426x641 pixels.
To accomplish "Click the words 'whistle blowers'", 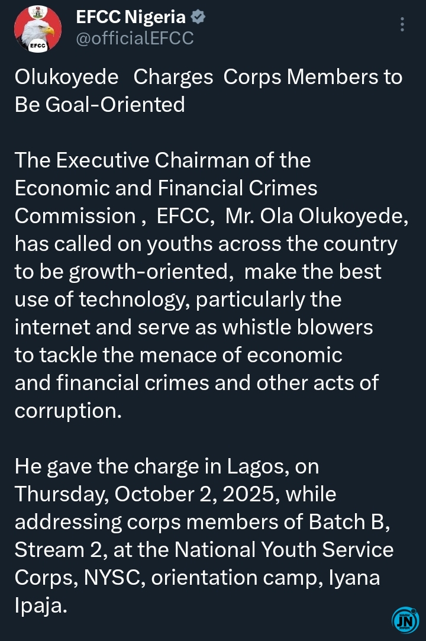I will 298,327.
